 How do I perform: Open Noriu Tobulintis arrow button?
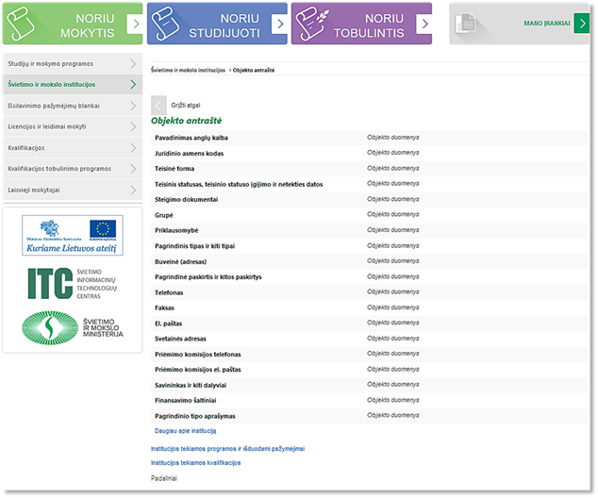pos(424,24)
